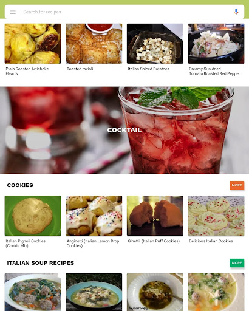This screenshot has width=249, height=311.
Task: Show more Italian Soup Recipes with green MORE
Action: click(x=237, y=263)
